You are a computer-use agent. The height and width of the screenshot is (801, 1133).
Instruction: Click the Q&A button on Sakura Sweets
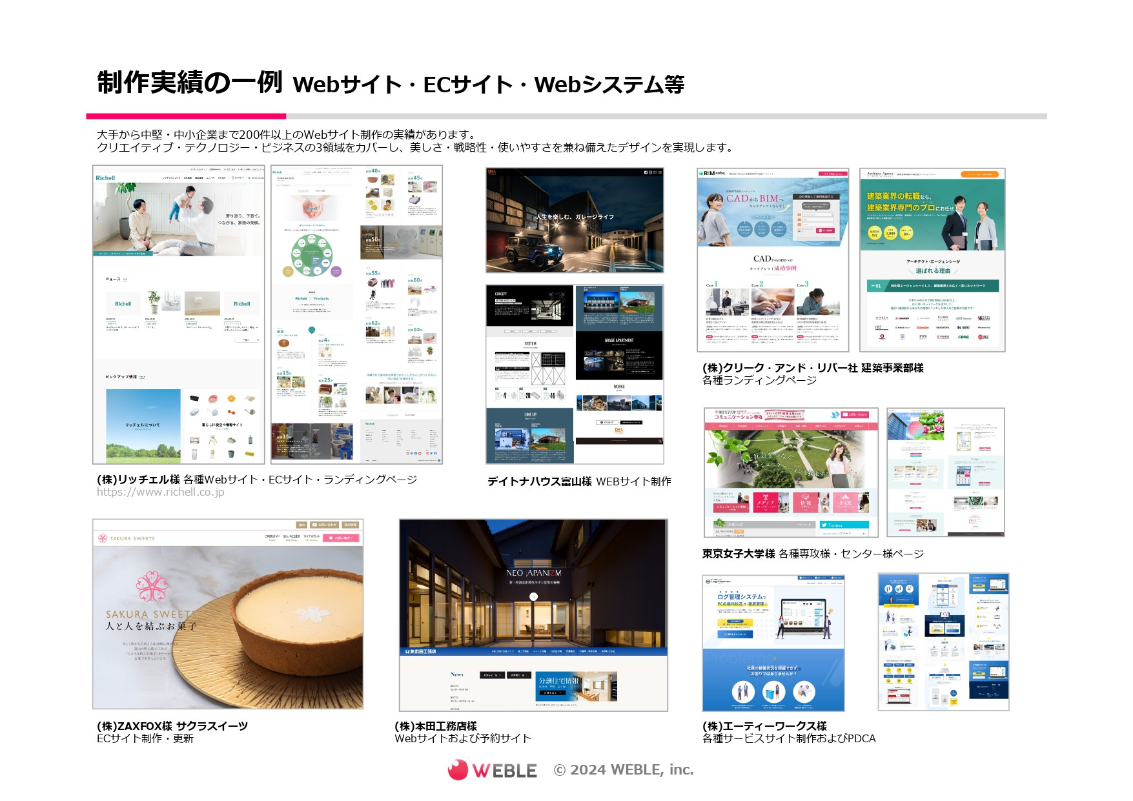[301, 525]
